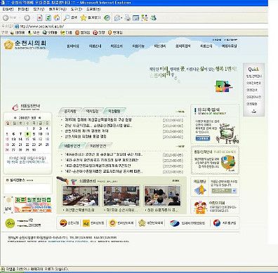The width and height of the screenshot is (278, 273).
Task: Click the first item in the top navigation menu
Action: coord(73,46)
